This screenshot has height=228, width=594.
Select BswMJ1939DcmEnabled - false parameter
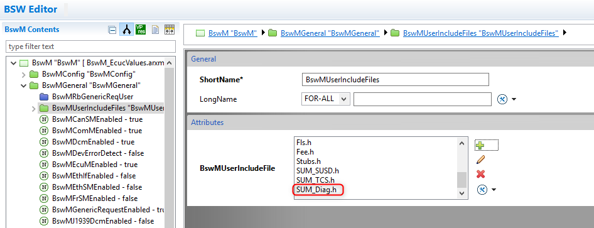[103, 221]
